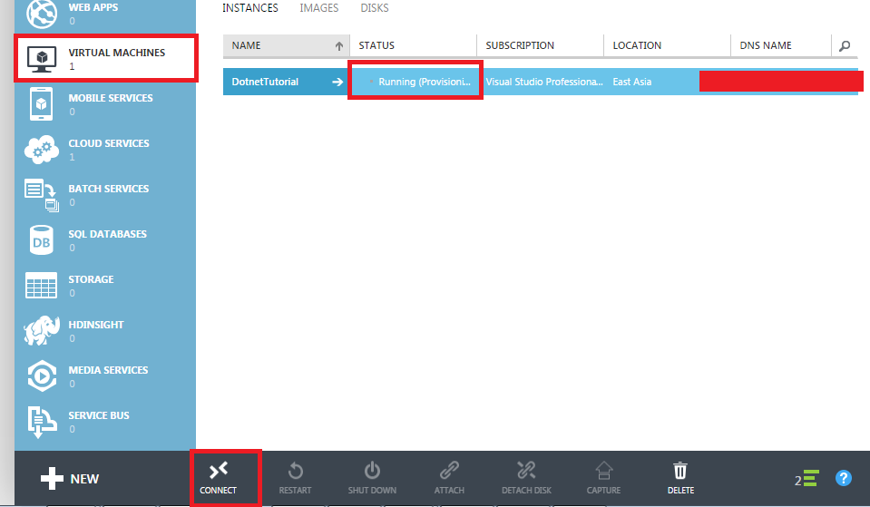Select the SQL Databases sidebar label
The width and height of the screenshot is (870, 507).
(x=108, y=234)
